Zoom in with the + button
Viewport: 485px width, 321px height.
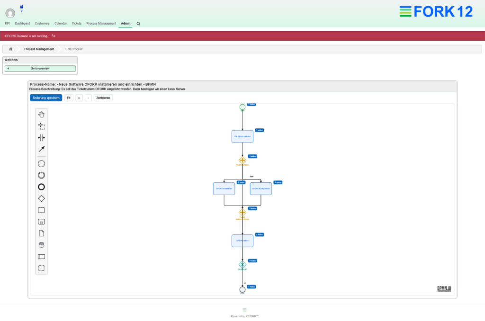[79, 98]
